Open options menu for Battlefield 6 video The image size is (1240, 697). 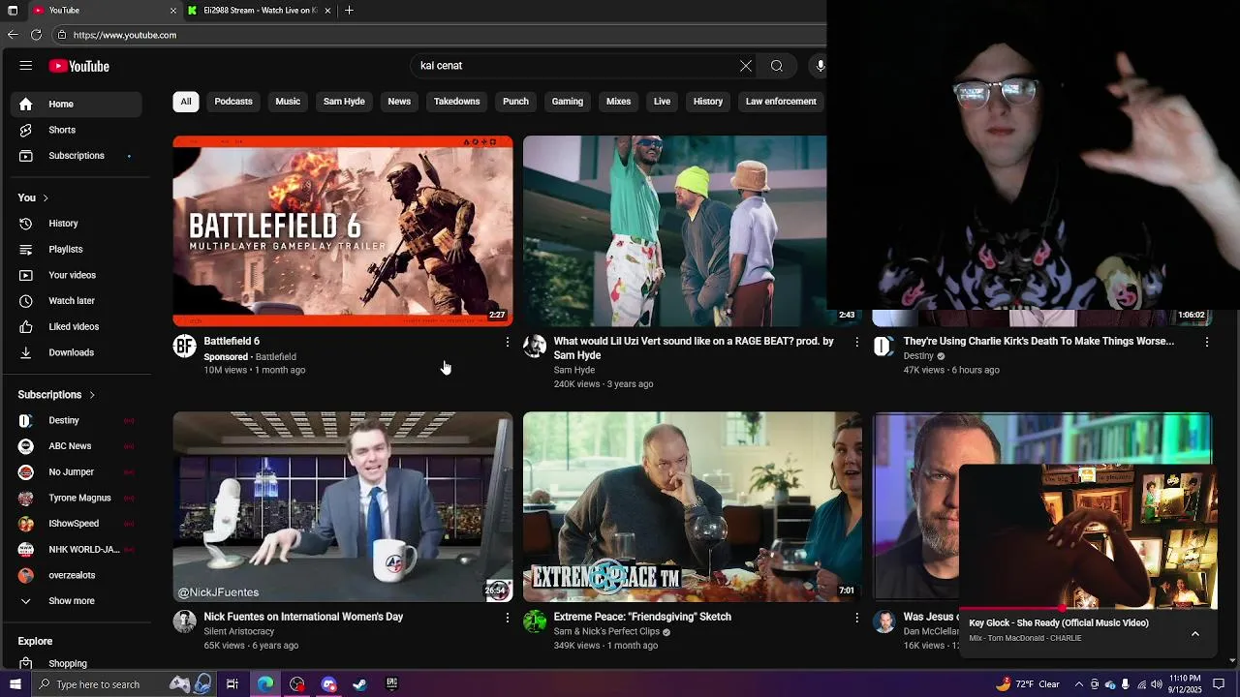coord(507,342)
